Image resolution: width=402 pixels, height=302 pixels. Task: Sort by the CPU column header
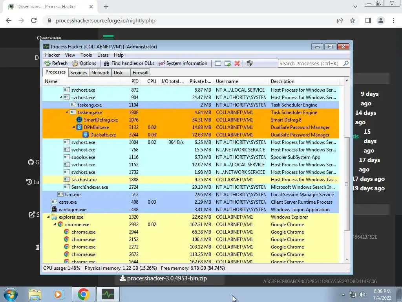[150, 81]
